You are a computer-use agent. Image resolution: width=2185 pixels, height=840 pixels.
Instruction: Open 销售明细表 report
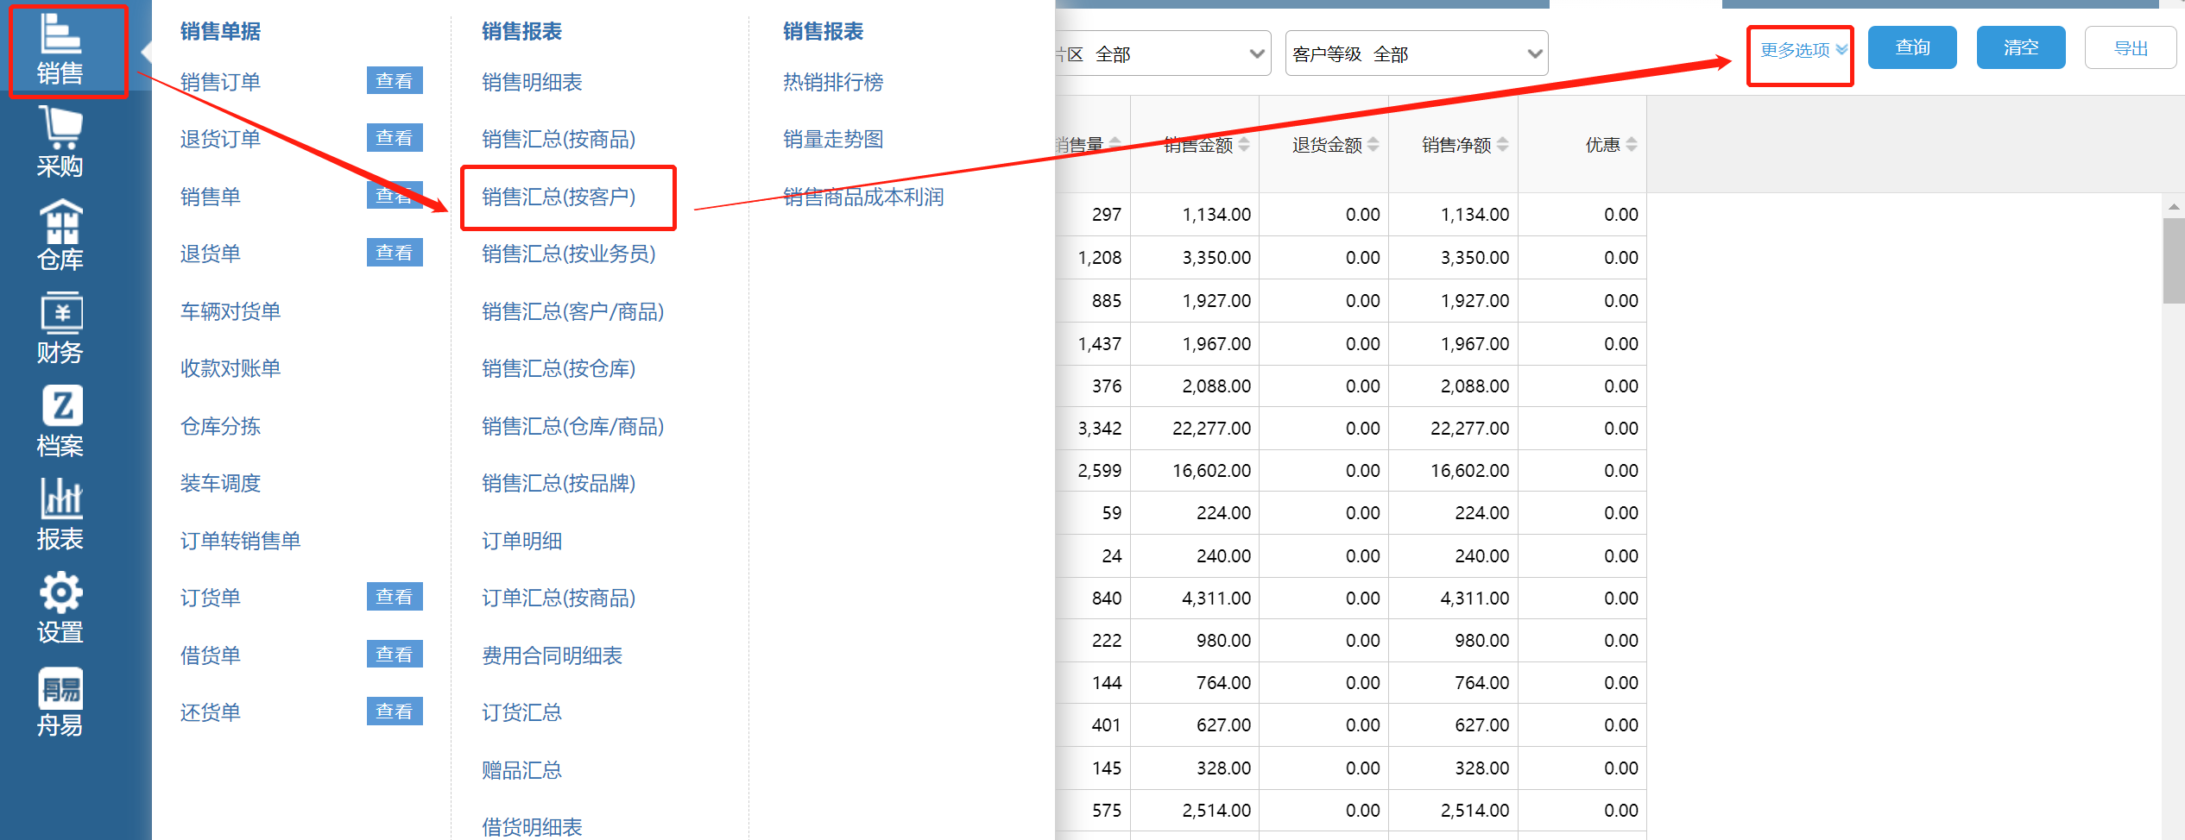[x=532, y=82]
